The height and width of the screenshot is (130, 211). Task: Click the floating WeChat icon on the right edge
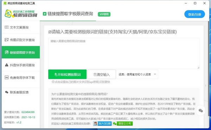[201, 111]
